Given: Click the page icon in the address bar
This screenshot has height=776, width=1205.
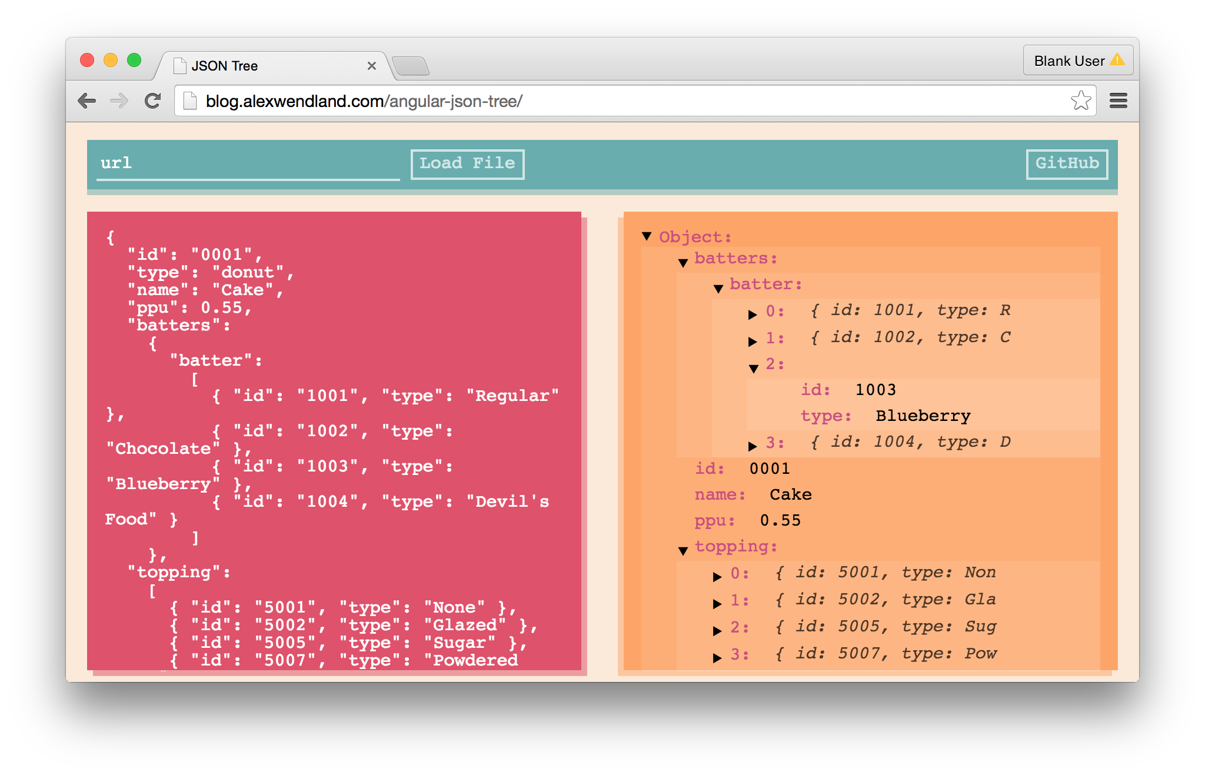Looking at the screenshot, I should (190, 101).
